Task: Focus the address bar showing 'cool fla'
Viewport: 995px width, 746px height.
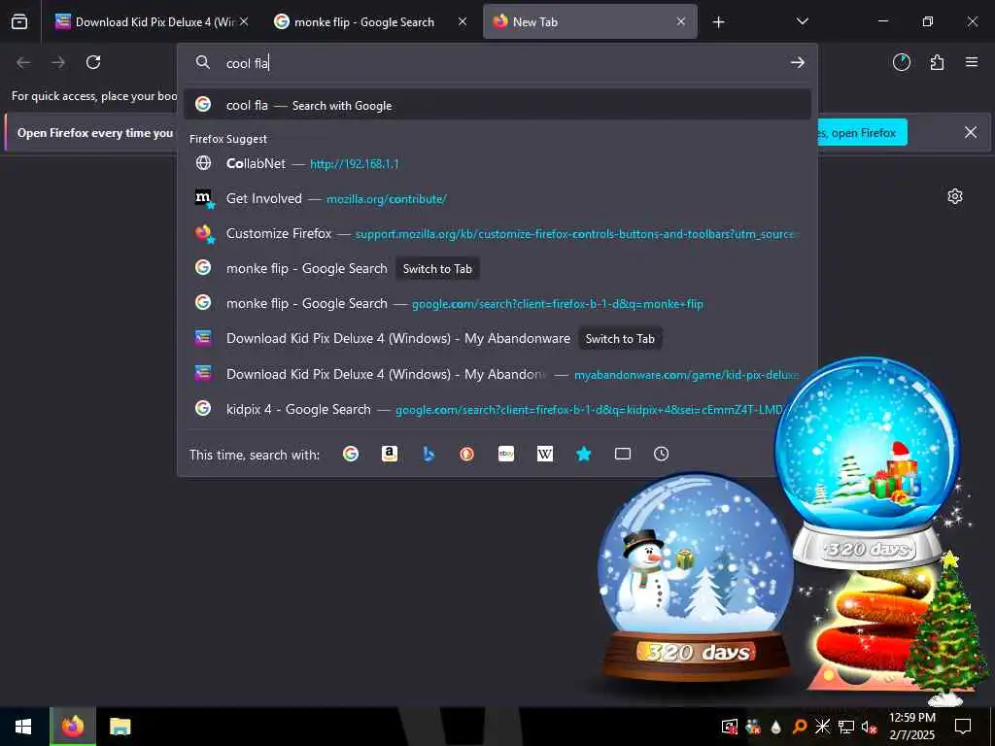Action: click(497, 63)
